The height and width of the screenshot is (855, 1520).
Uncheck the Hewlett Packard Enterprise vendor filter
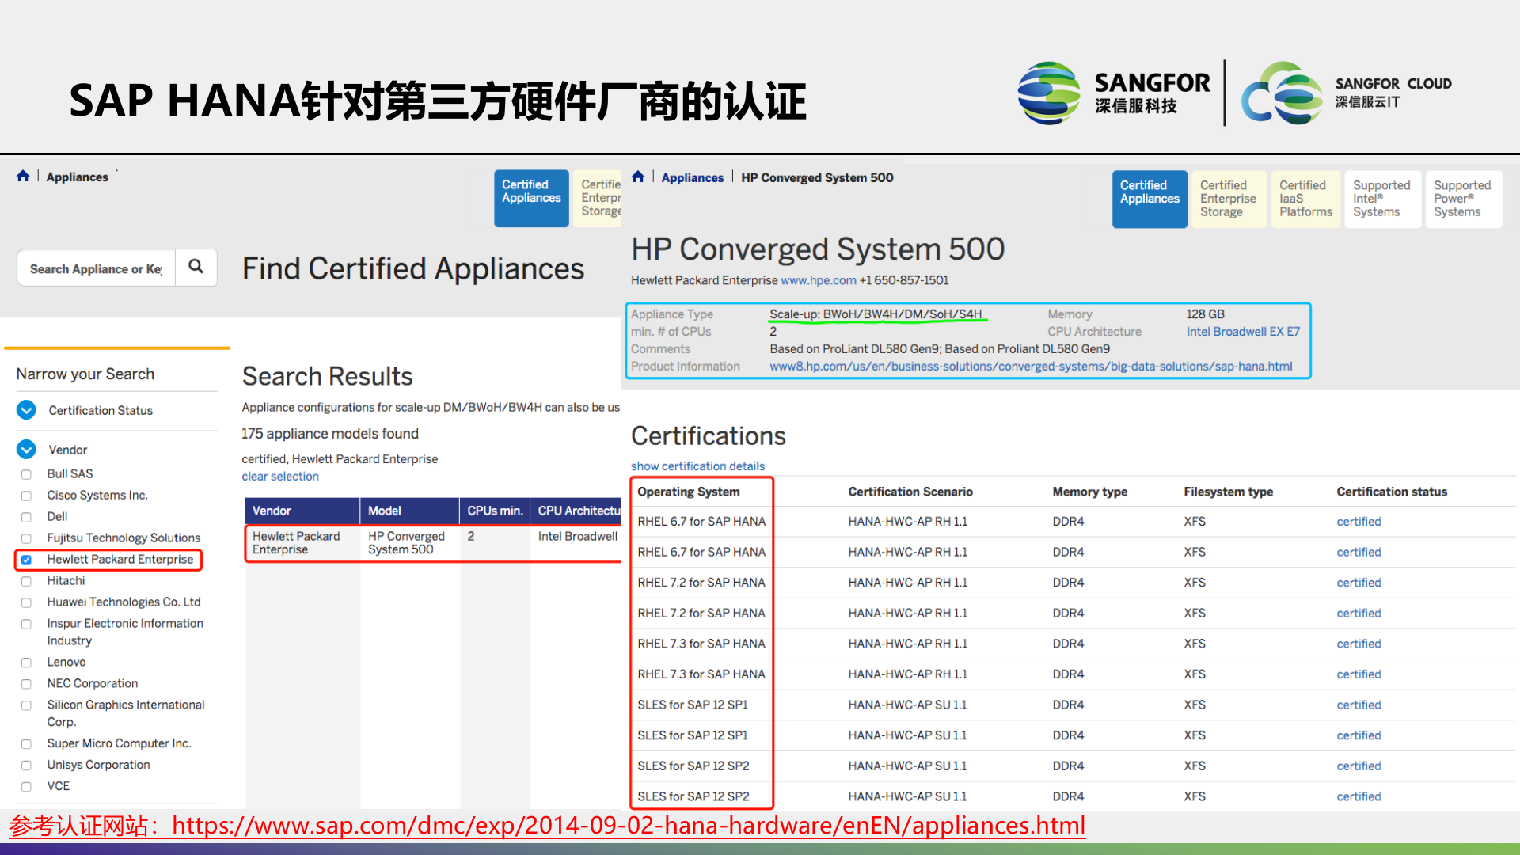pos(26,559)
